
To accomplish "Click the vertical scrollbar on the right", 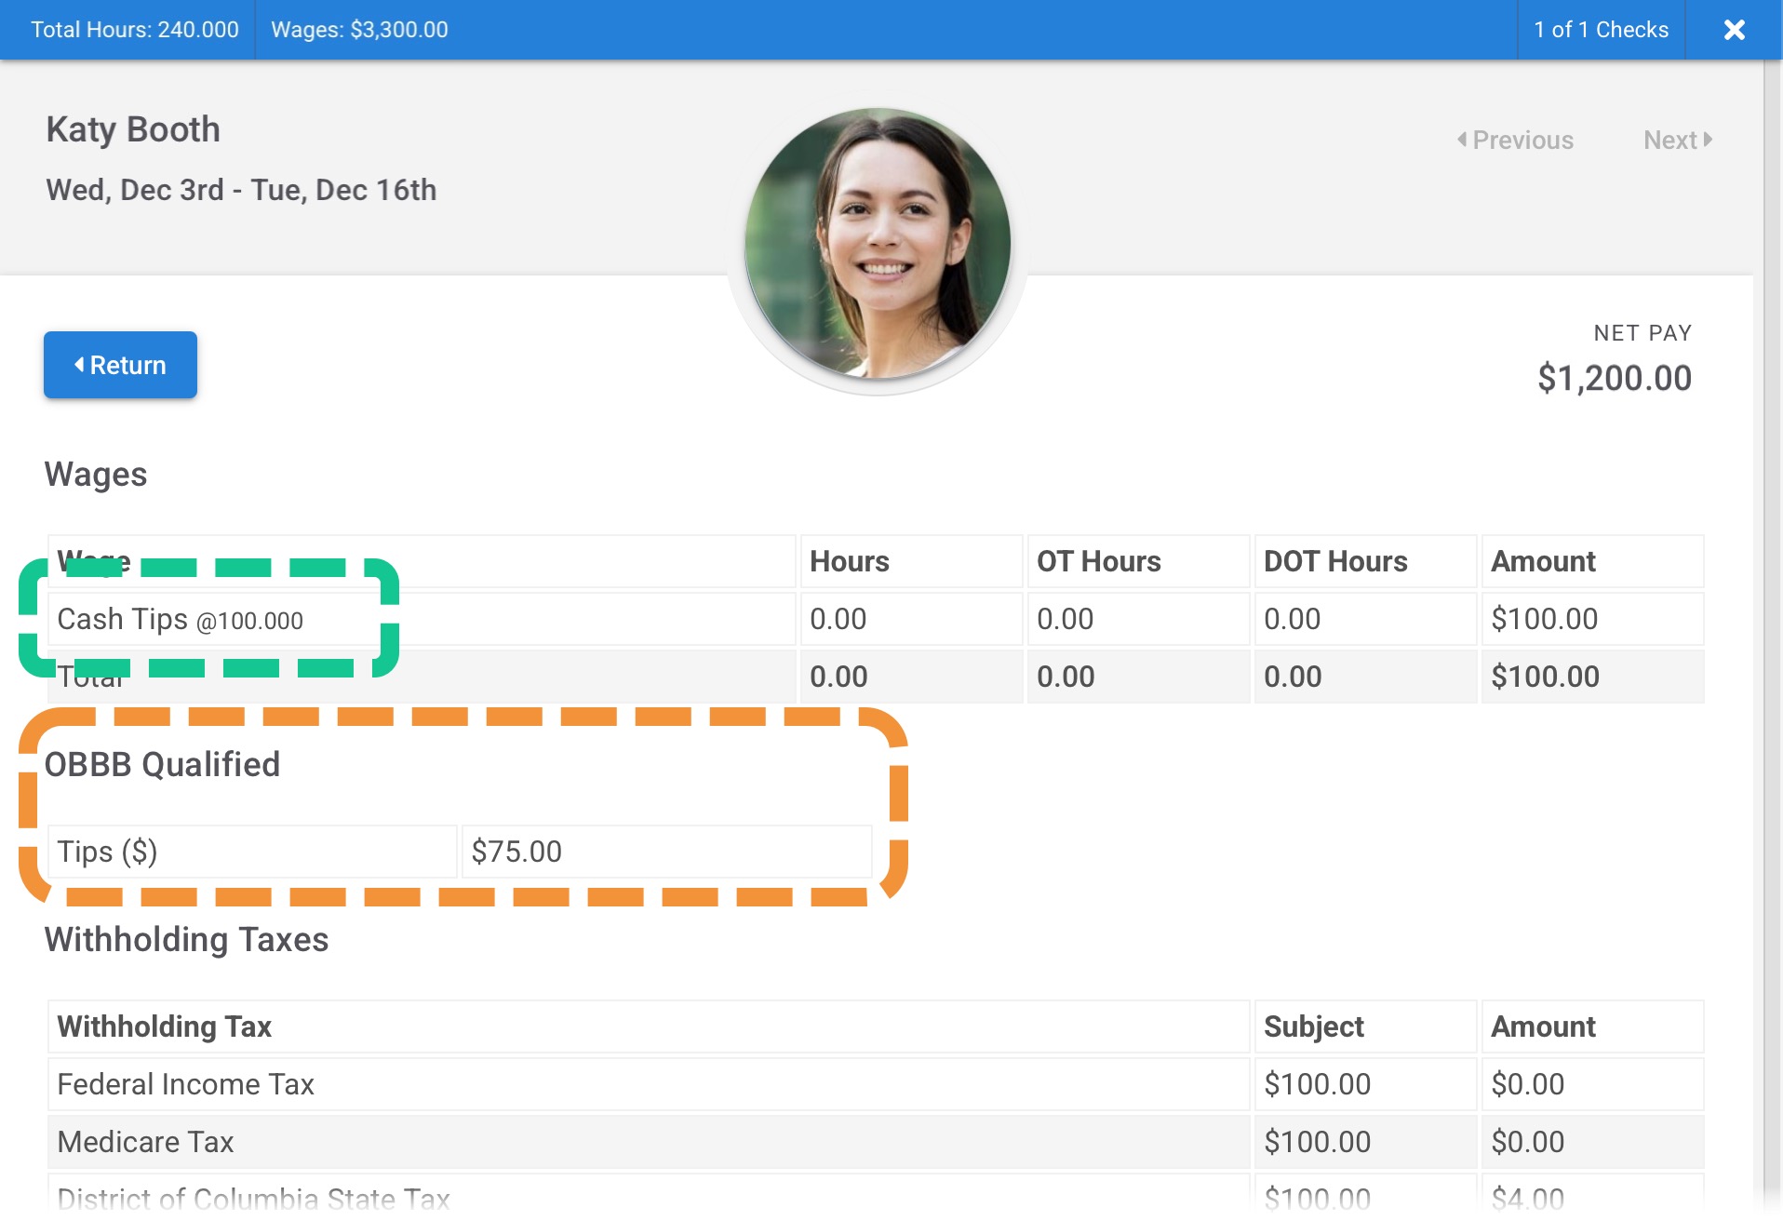I will pos(1772,558).
